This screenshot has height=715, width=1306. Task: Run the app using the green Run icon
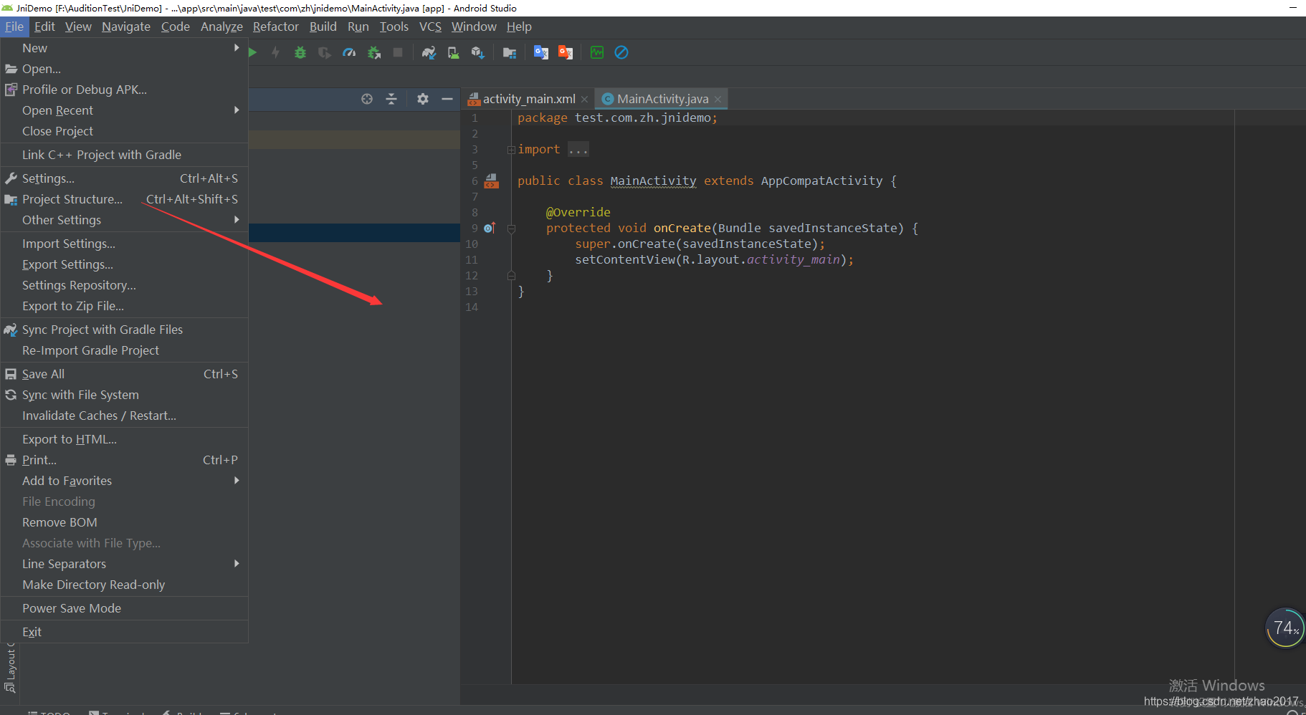pyautogui.click(x=252, y=52)
